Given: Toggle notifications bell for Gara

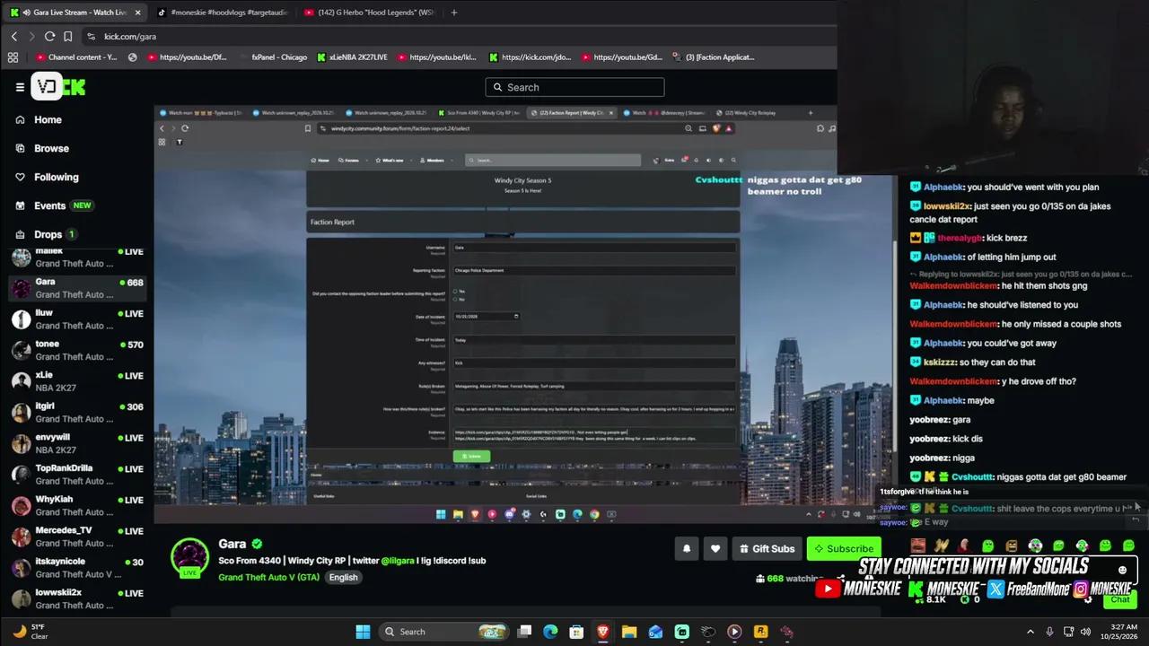Looking at the screenshot, I should [x=687, y=548].
